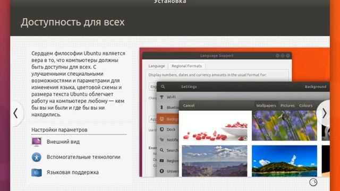
Task: Select the Внешний вид label
Action: (63, 142)
